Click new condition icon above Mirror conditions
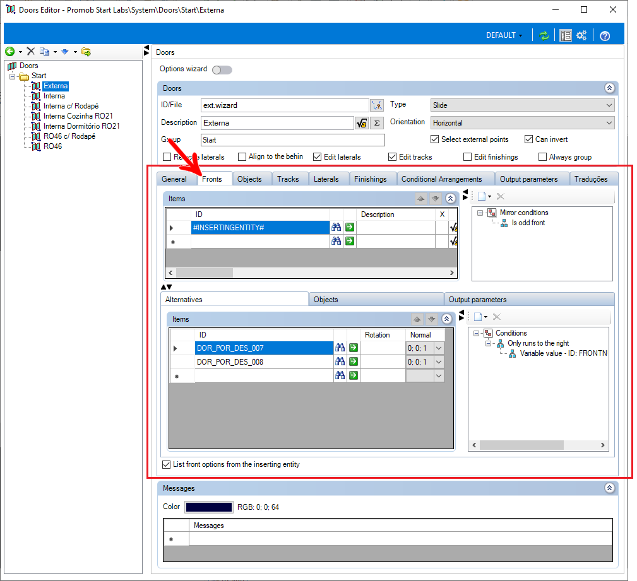This screenshot has width=637, height=581. click(482, 197)
